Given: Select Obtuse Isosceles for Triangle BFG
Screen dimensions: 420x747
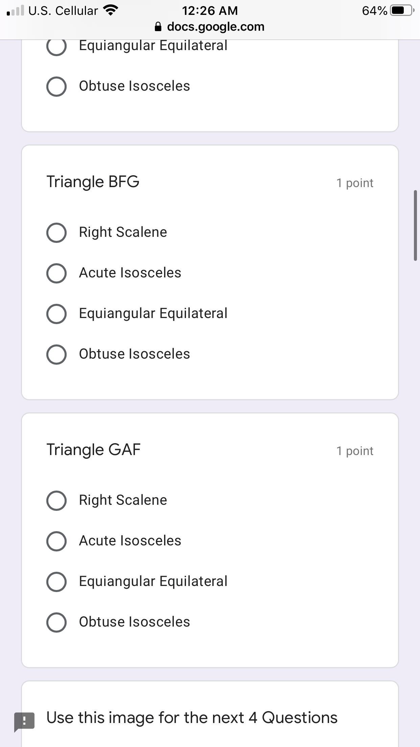Looking at the screenshot, I should tap(56, 355).
